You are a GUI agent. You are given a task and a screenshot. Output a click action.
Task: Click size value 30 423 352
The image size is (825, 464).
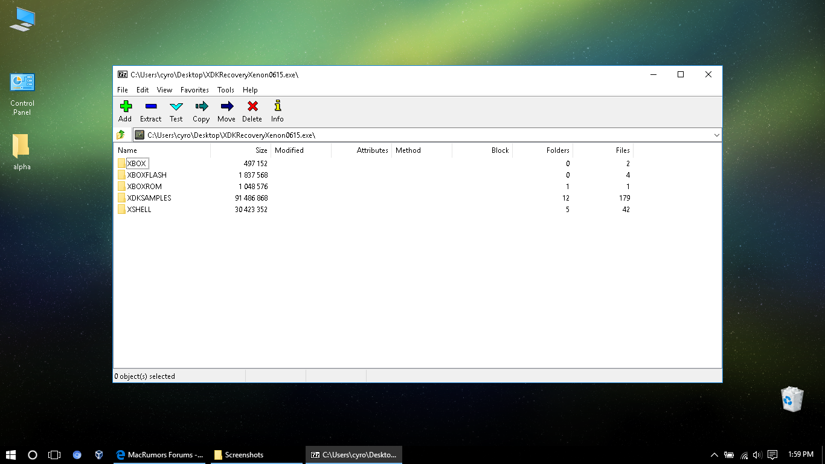pos(251,210)
